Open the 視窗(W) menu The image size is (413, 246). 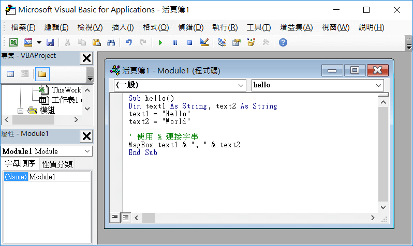coord(335,27)
